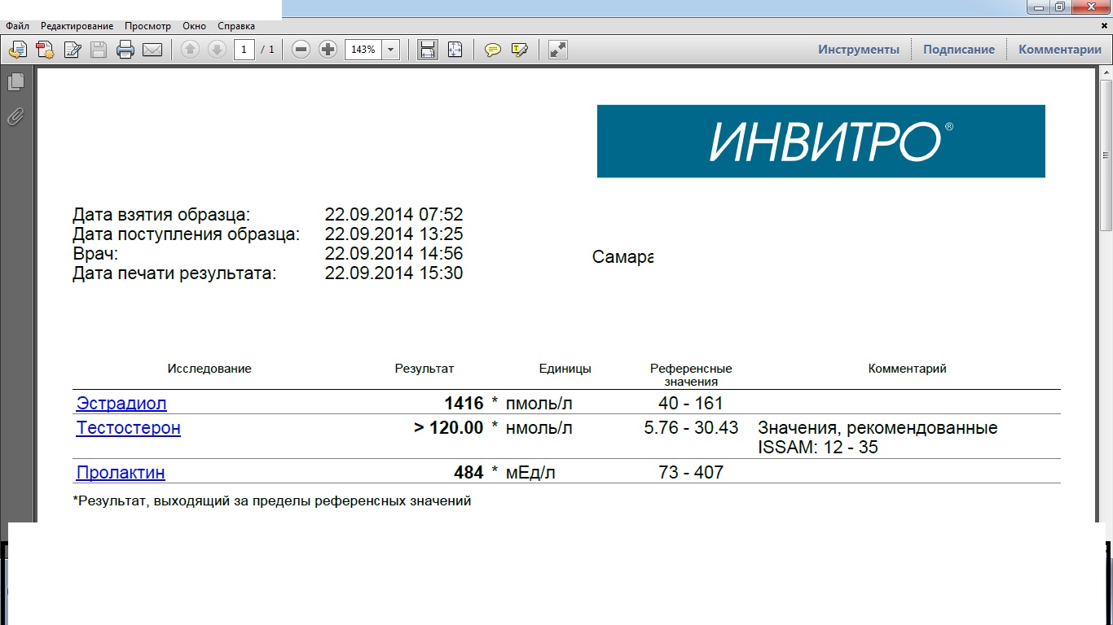Open the Файл menu
Viewport: 1113px width, 625px height.
click(17, 26)
